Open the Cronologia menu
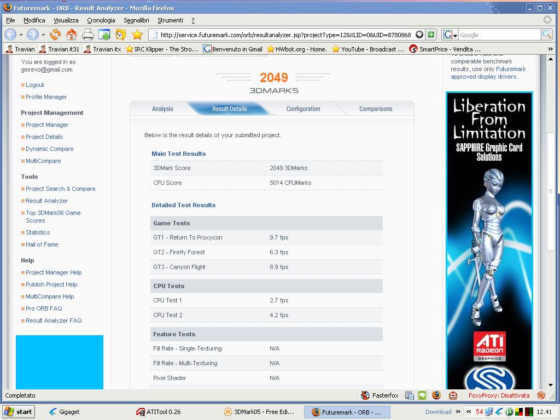The height and width of the screenshot is (420, 560). pos(101,20)
